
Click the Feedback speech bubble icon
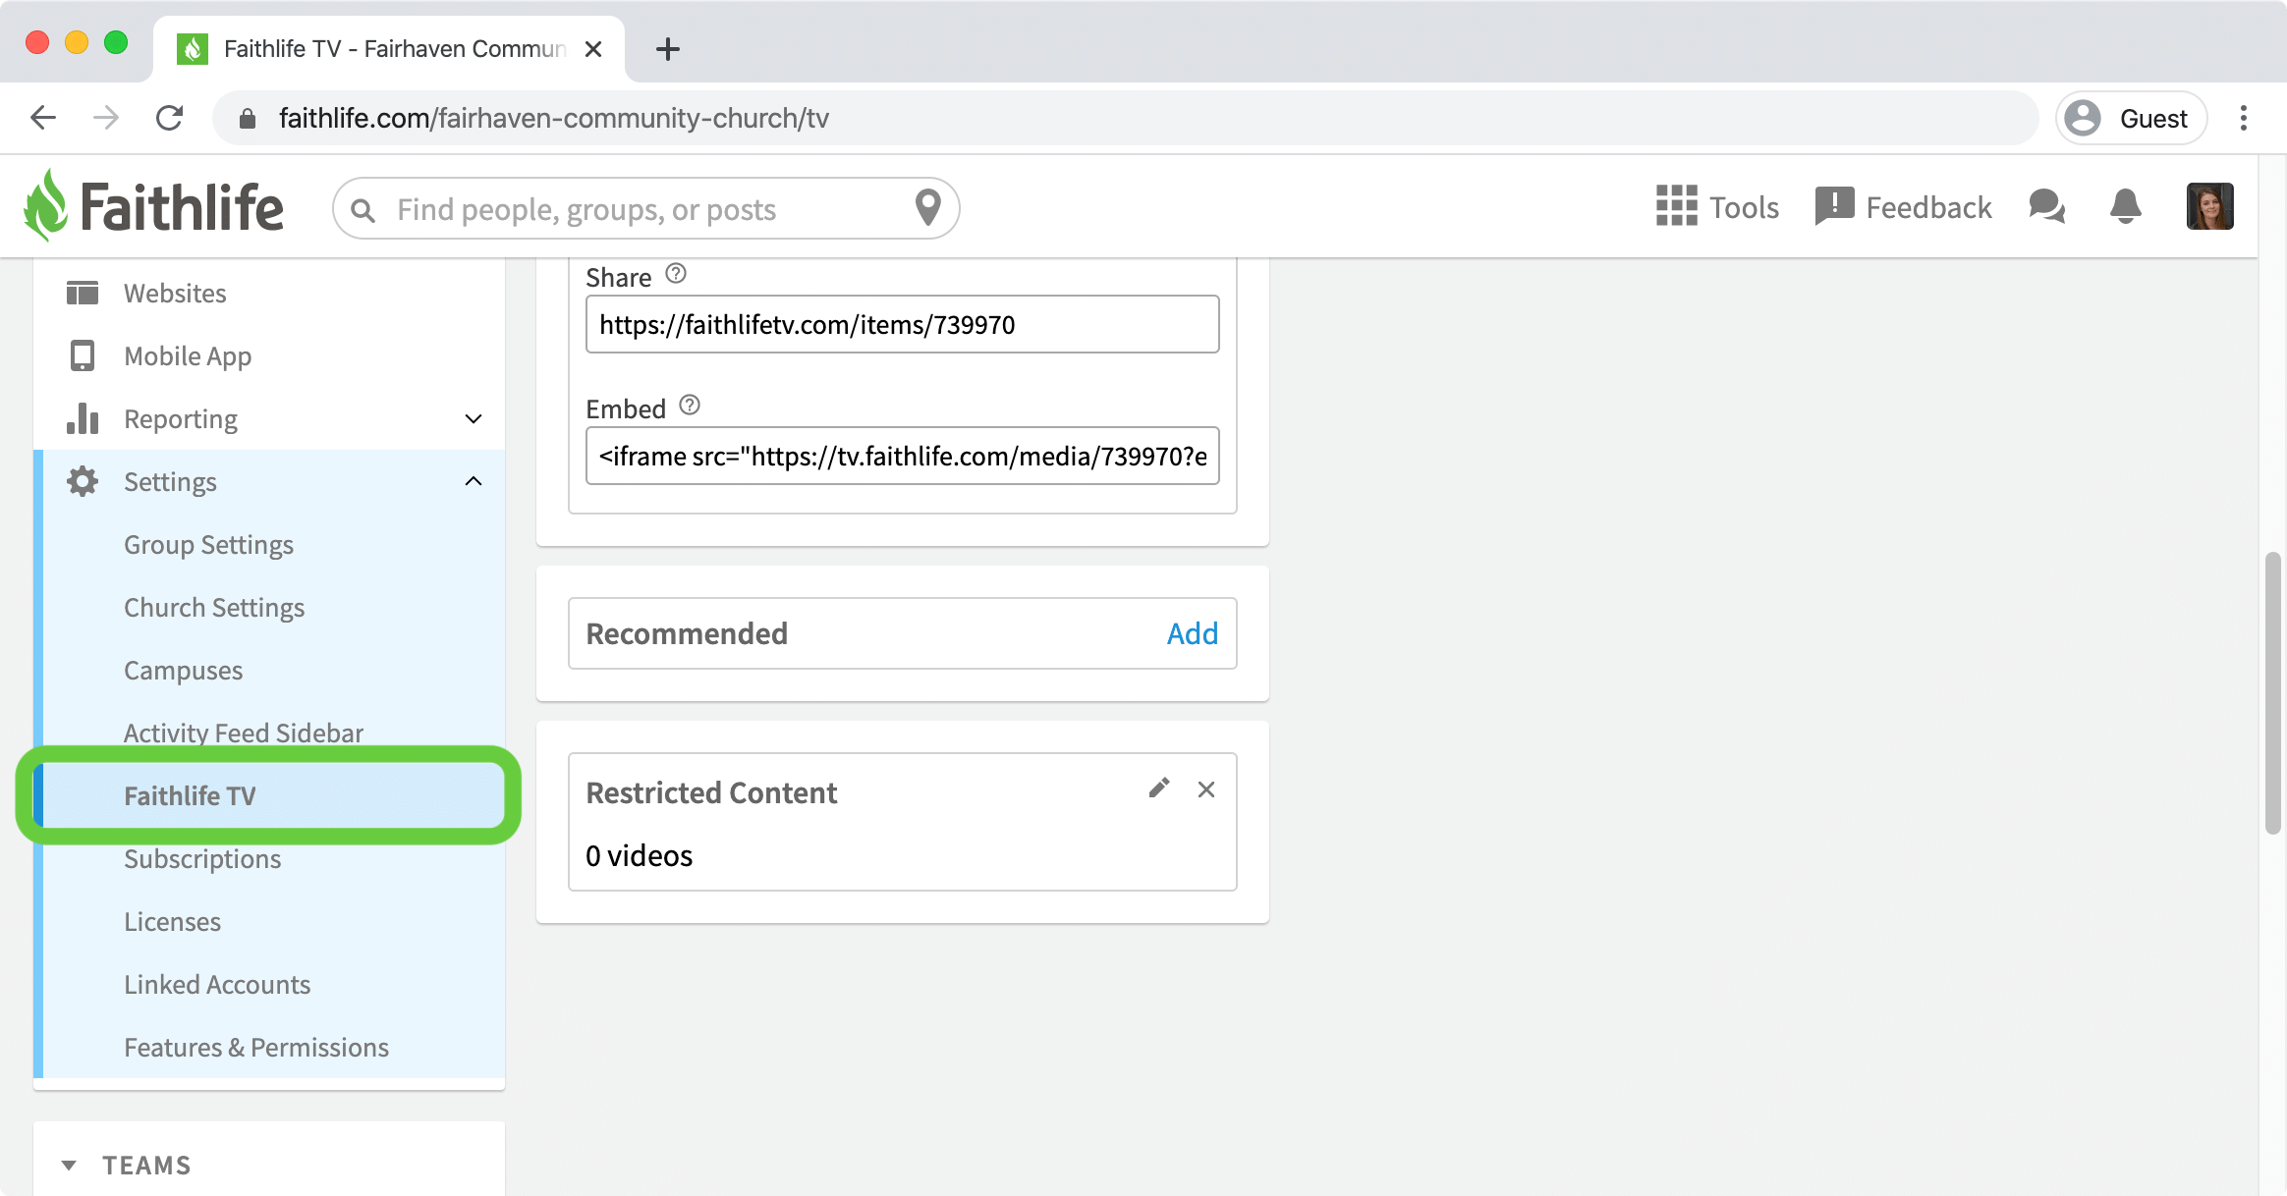[x=1834, y=206]
